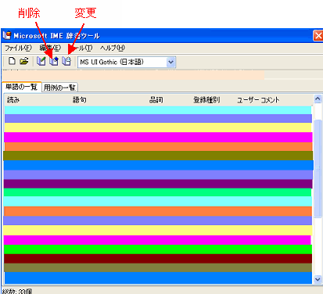The image size is (323, 294).
Task: Open the ファイル(F) menu
Action: (18, 48)
